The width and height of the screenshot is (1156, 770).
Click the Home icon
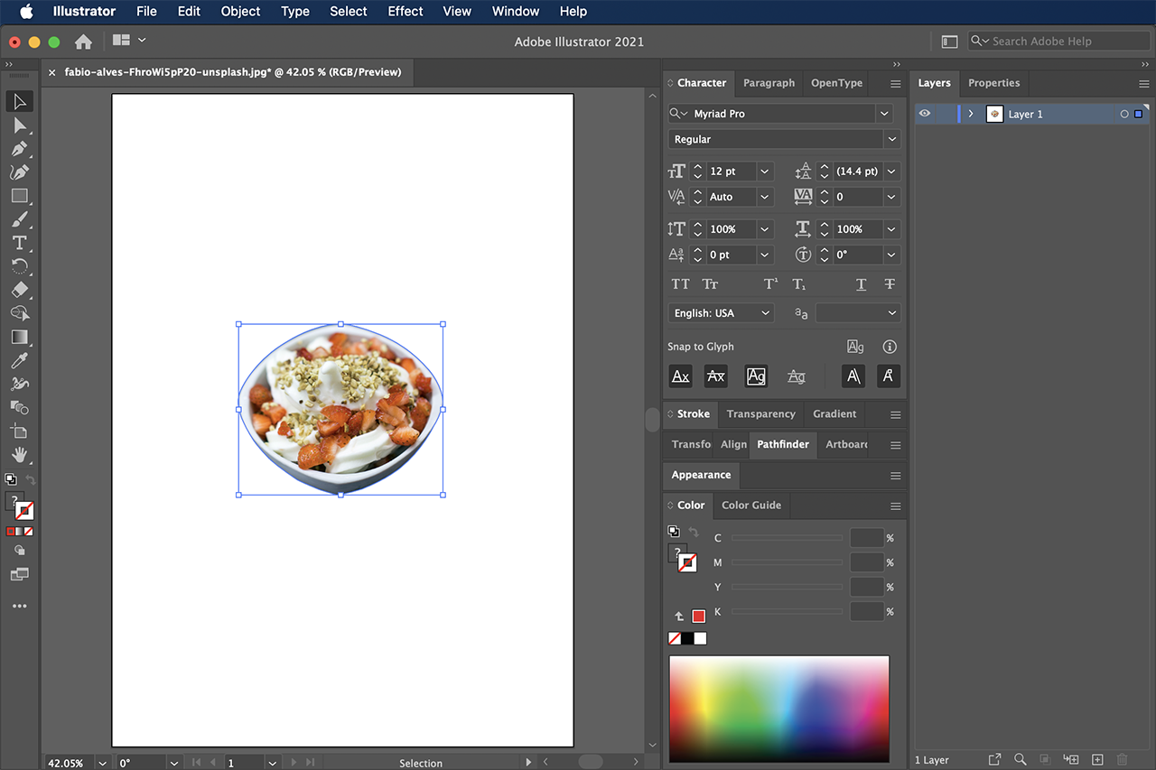click(x=83, y=42)
